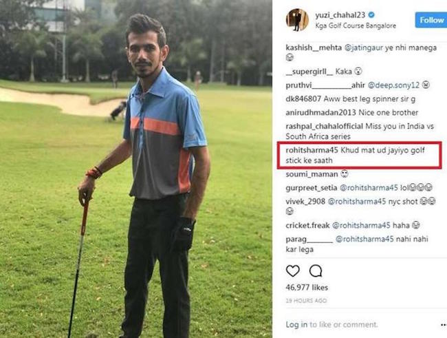Open gurpreet_setia commenter profile

(312, 188)
